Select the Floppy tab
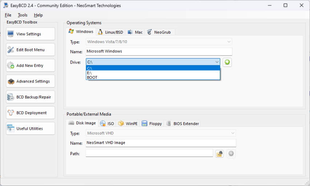The height and width of the screenshot is (186, 310). (x=152, y=124)
